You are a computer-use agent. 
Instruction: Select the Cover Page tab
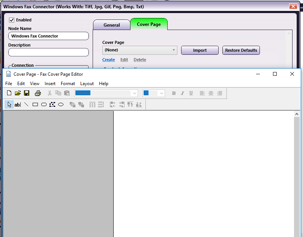click(149, 24)
